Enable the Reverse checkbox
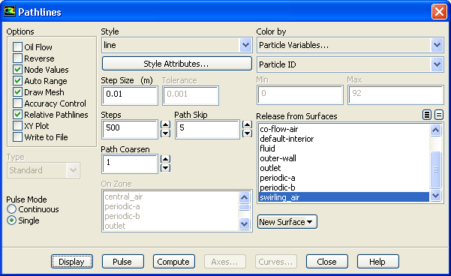Screen dimensions: 451x276 tap(17, 58)
